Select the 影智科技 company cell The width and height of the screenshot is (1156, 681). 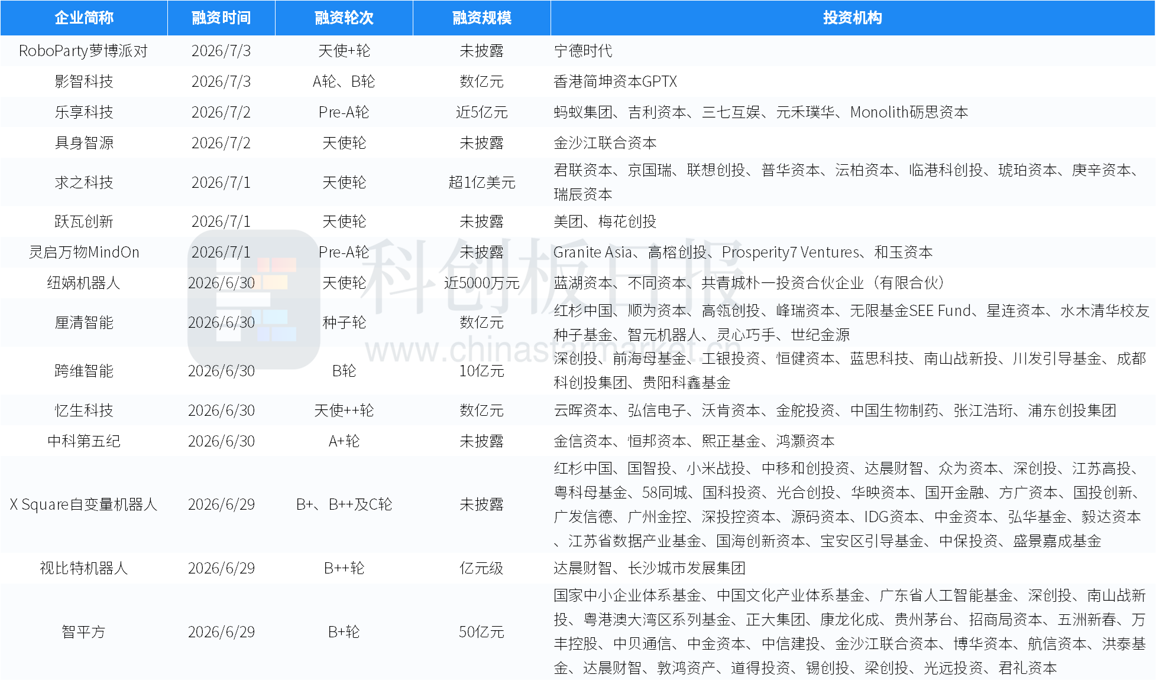tap(84, 82)
